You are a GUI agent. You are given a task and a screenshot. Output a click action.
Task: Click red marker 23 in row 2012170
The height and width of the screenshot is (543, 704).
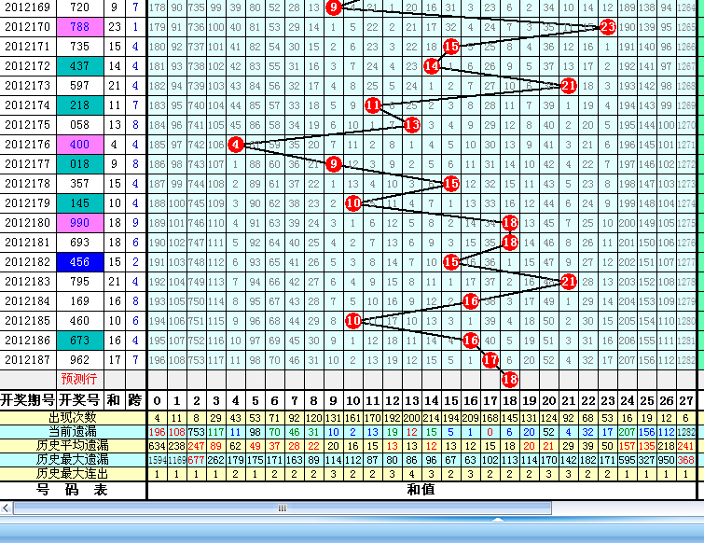tap(607, 27)
